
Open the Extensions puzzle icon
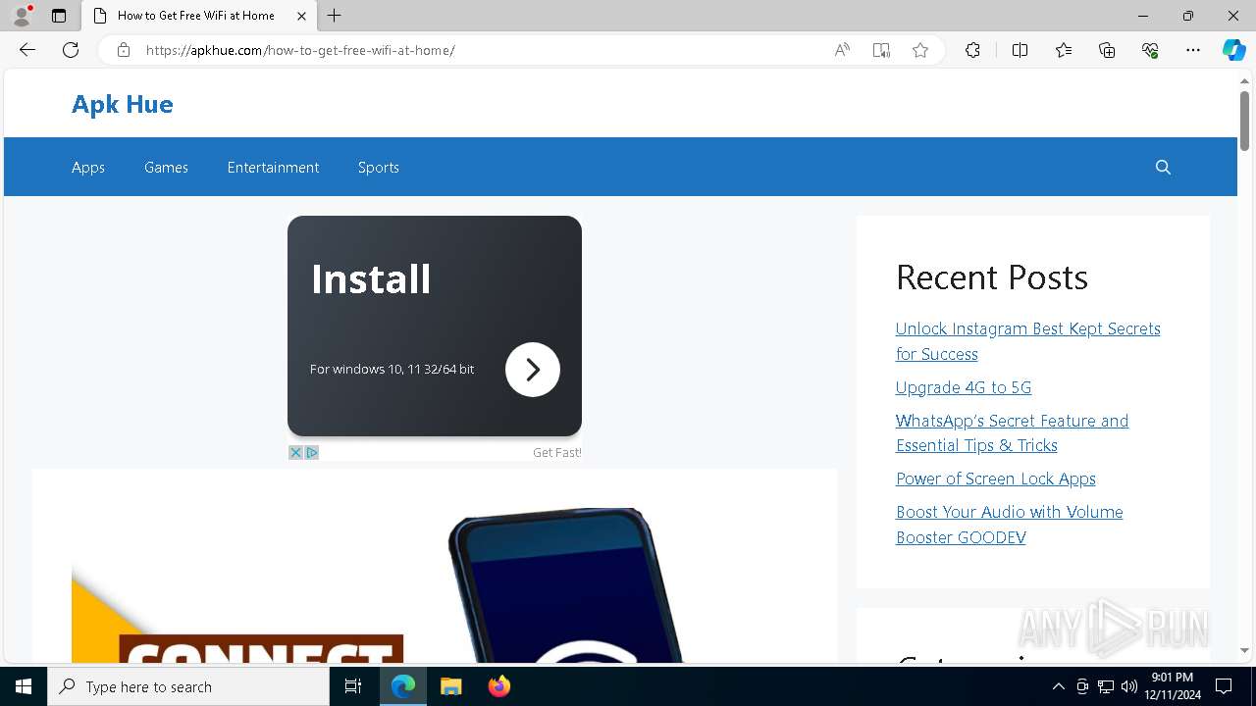(972, 50)
